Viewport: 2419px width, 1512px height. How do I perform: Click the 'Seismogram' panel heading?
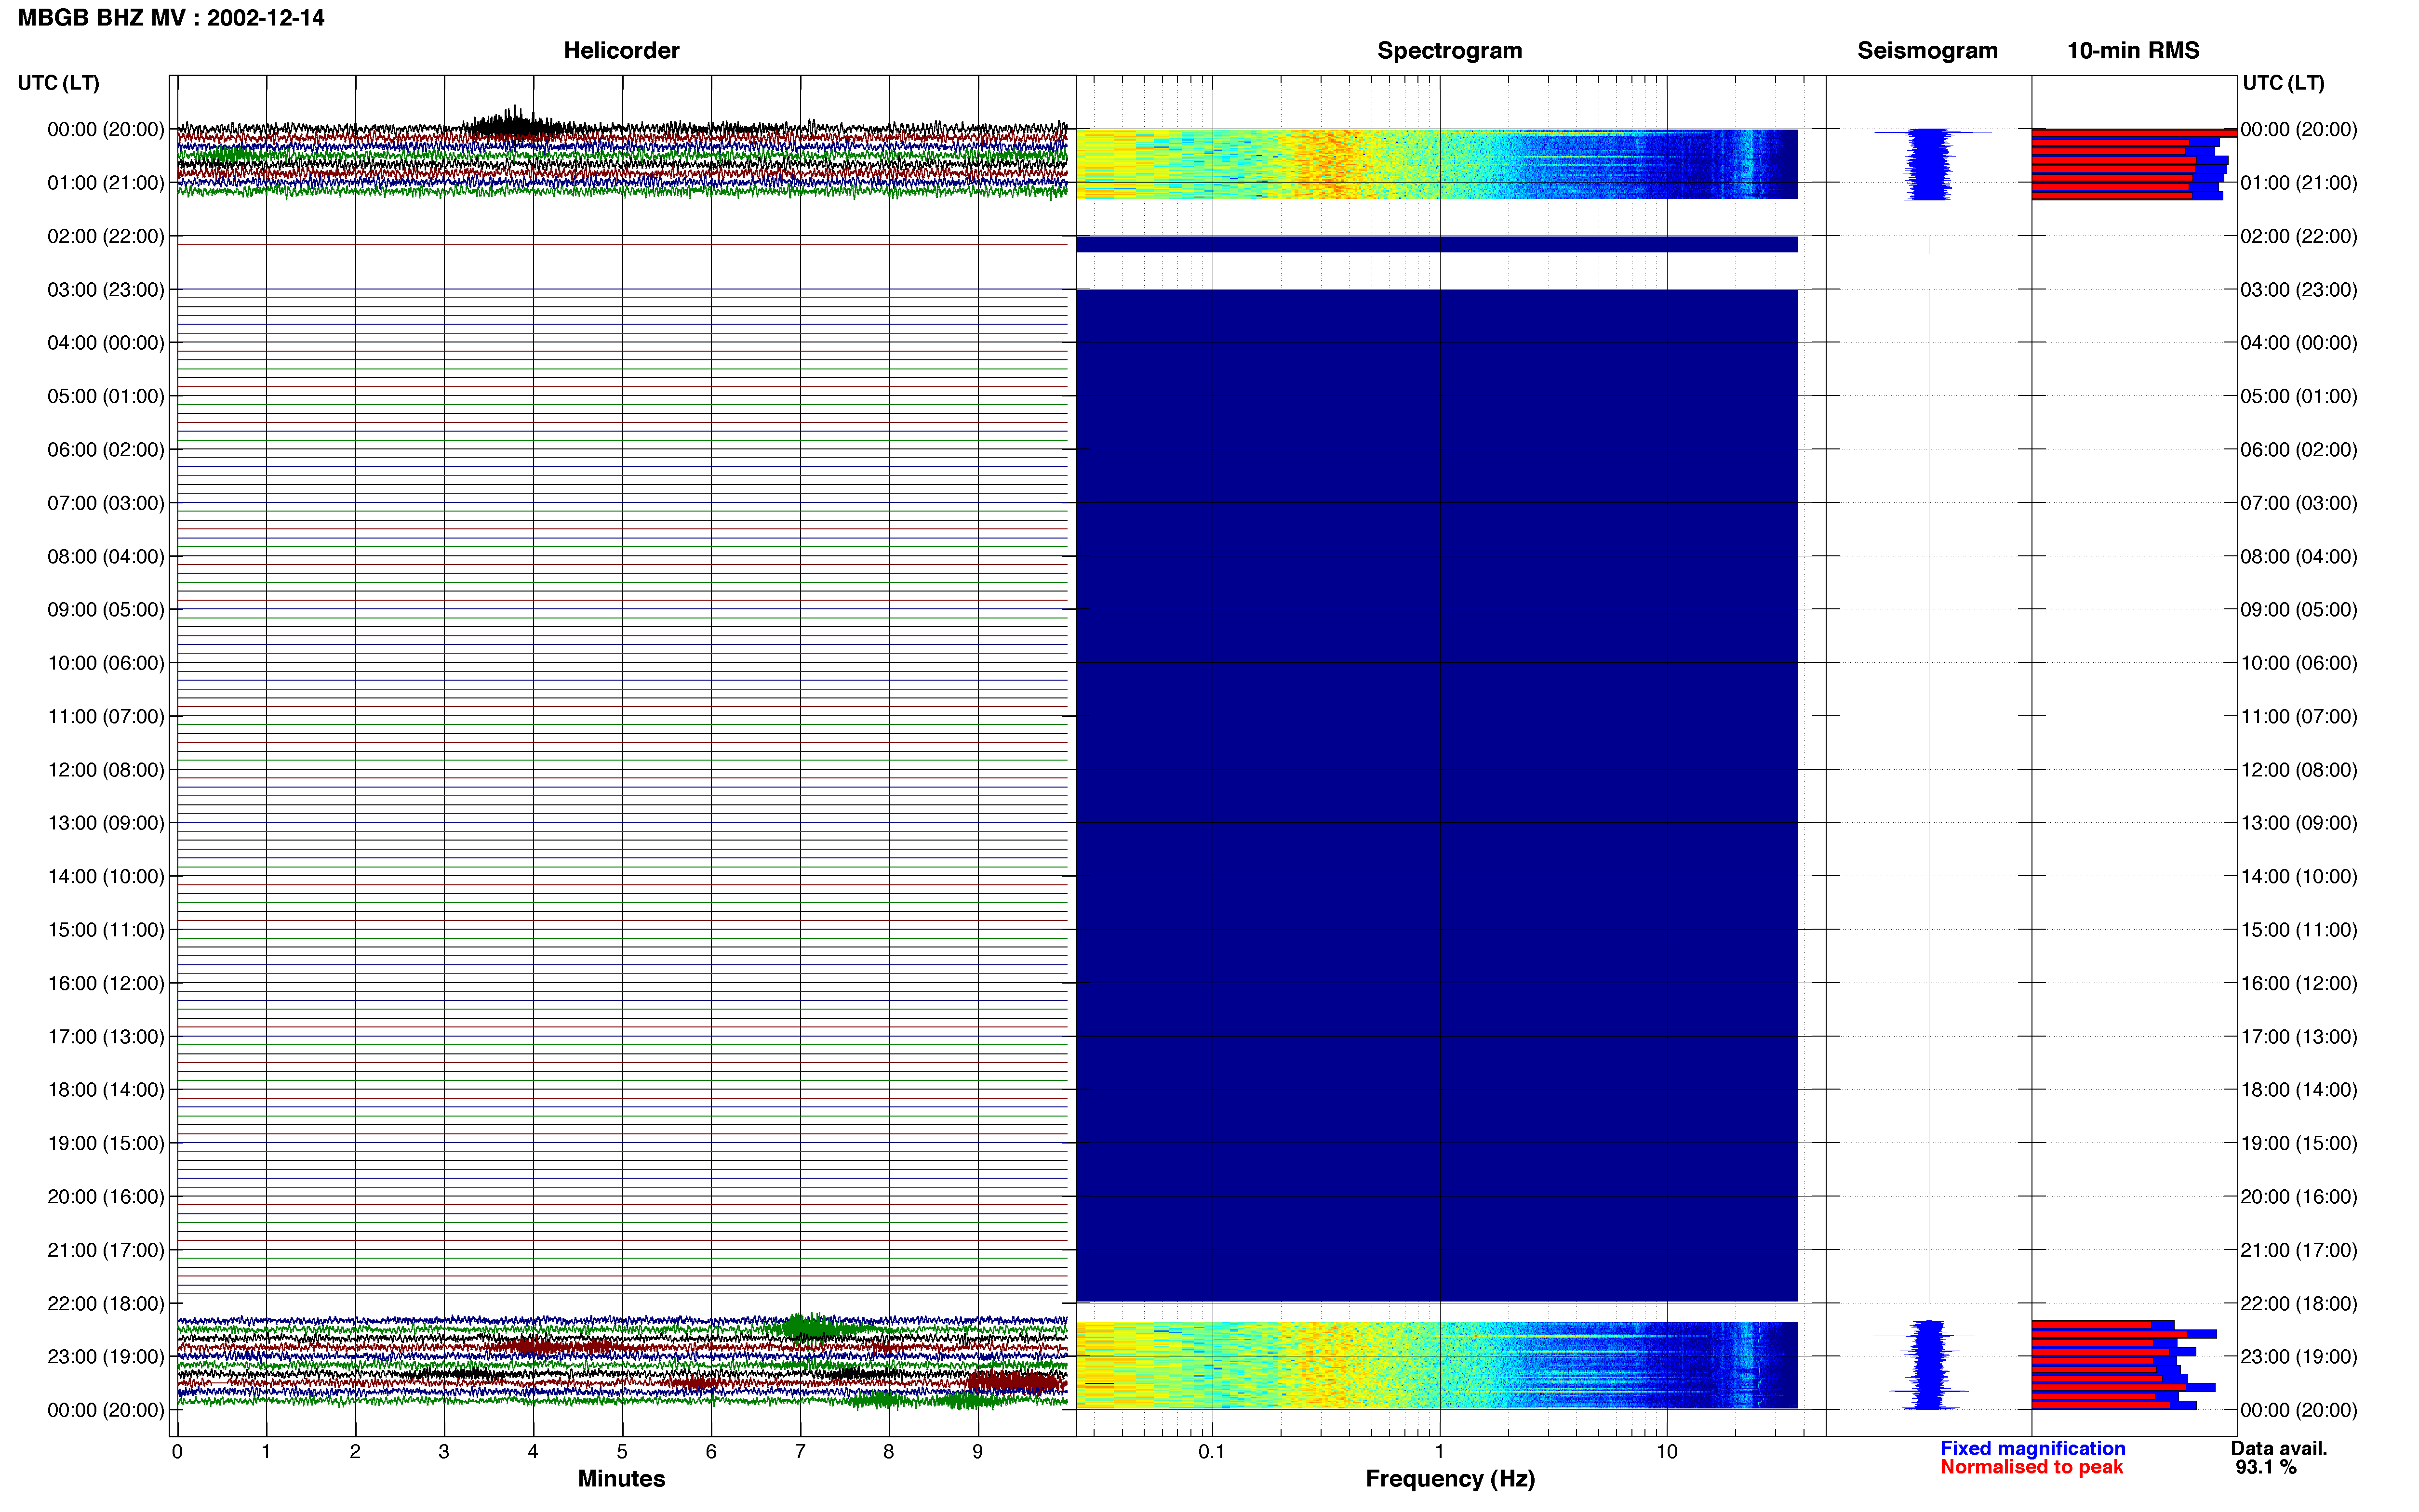pos(1927,50)
